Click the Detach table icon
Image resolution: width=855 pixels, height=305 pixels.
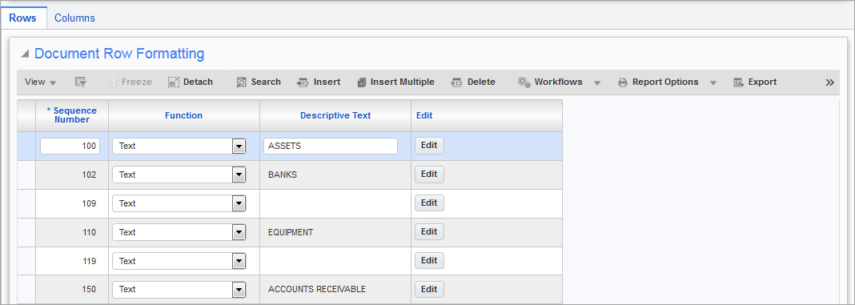click(174, 82)
